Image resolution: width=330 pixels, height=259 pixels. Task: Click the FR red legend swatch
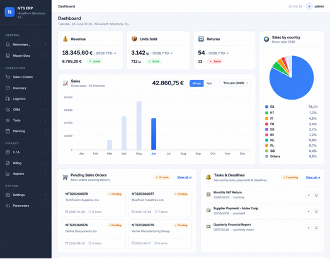pyautogui.click(x=266, y=124)
